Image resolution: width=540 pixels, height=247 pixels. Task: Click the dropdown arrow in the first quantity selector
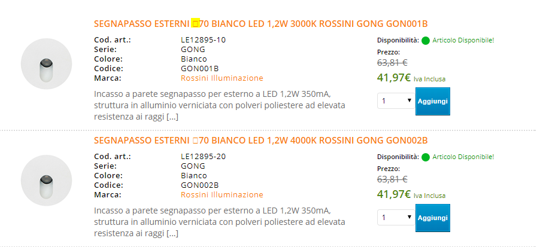click(409, 100)
